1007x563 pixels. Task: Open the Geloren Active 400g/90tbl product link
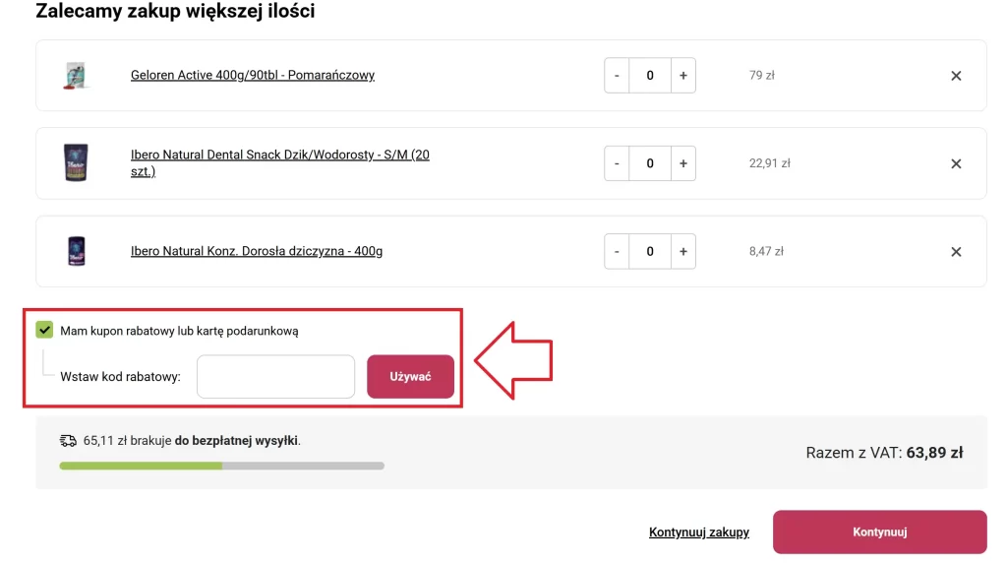coord(253,75)
